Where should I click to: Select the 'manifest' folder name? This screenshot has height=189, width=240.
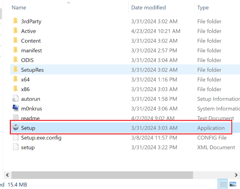[x=31, y=50]
